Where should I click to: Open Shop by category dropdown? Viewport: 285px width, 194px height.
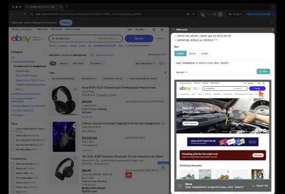pos(38,38)
